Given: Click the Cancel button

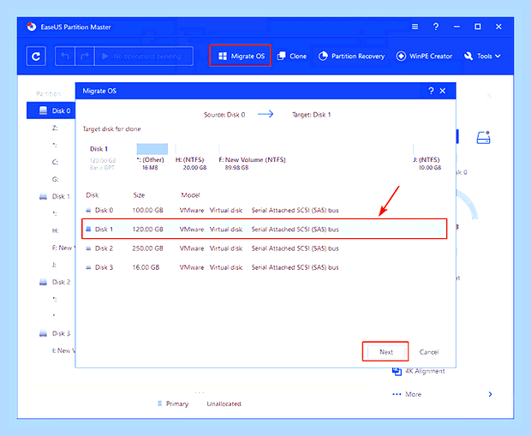Looking at the screenshot, I should point(429,352).
